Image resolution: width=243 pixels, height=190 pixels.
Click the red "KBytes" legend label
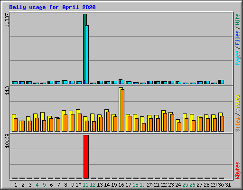pos(238,171)
